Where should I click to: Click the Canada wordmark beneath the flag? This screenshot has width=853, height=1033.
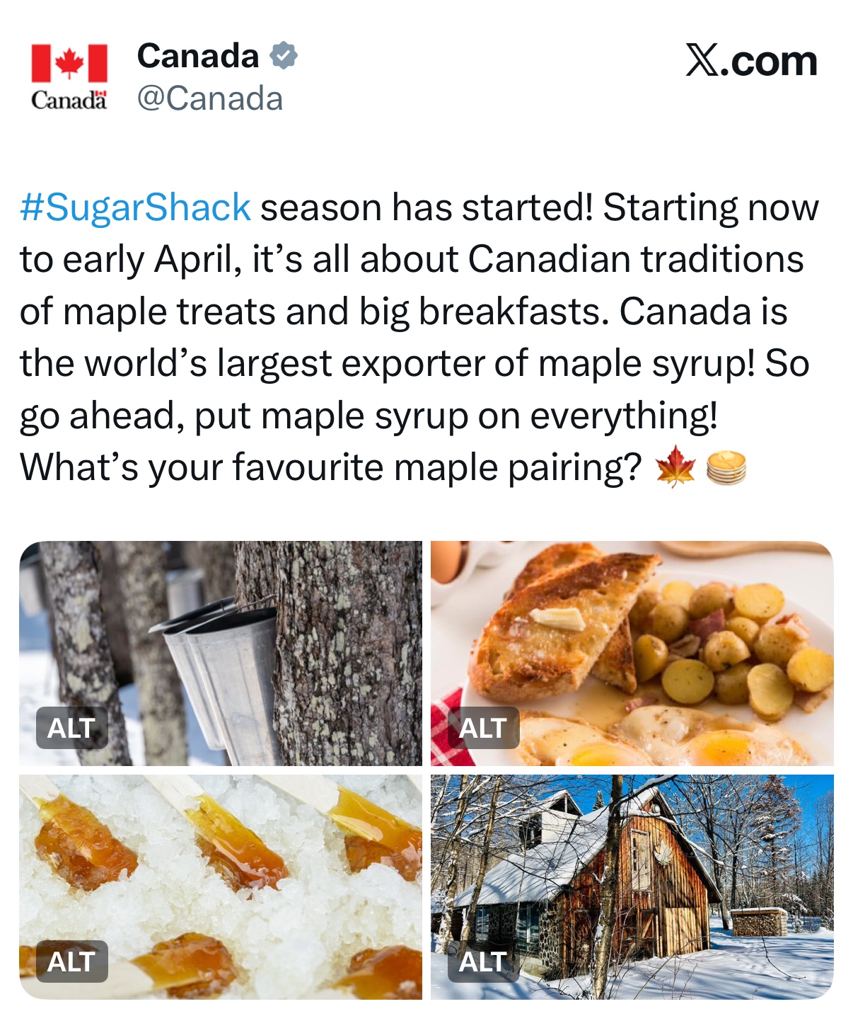click(x=69, y=101)
